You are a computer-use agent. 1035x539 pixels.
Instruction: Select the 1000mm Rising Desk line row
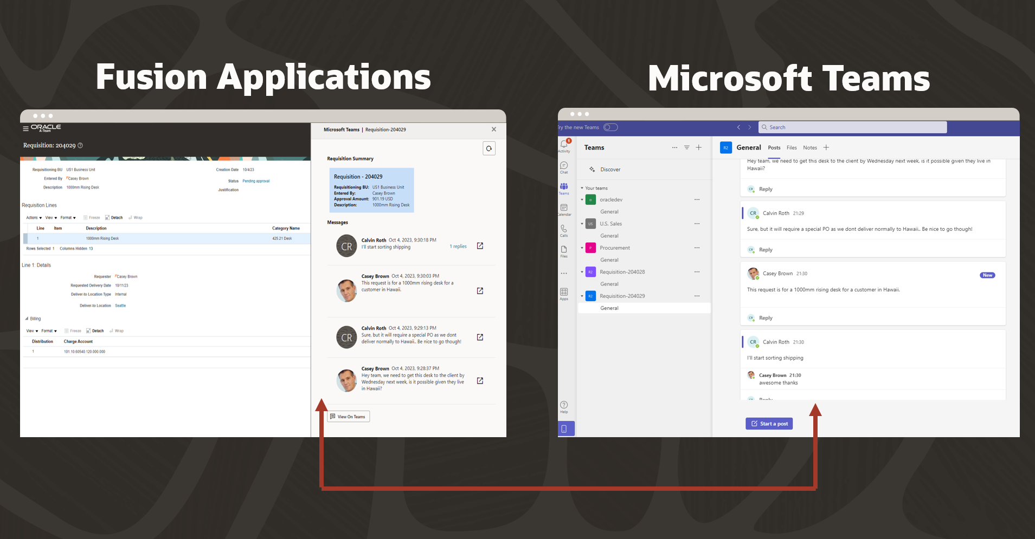[166, 238]
